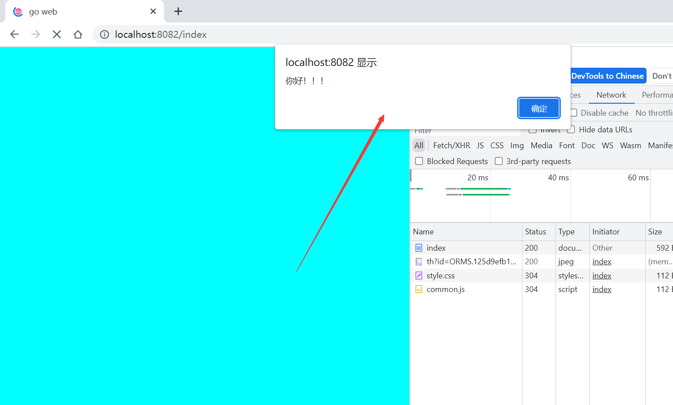This screenshot has width=673, height=405.
Task: Click the document icon beside index
Action: pyautogui.click(x=419, y=248)
